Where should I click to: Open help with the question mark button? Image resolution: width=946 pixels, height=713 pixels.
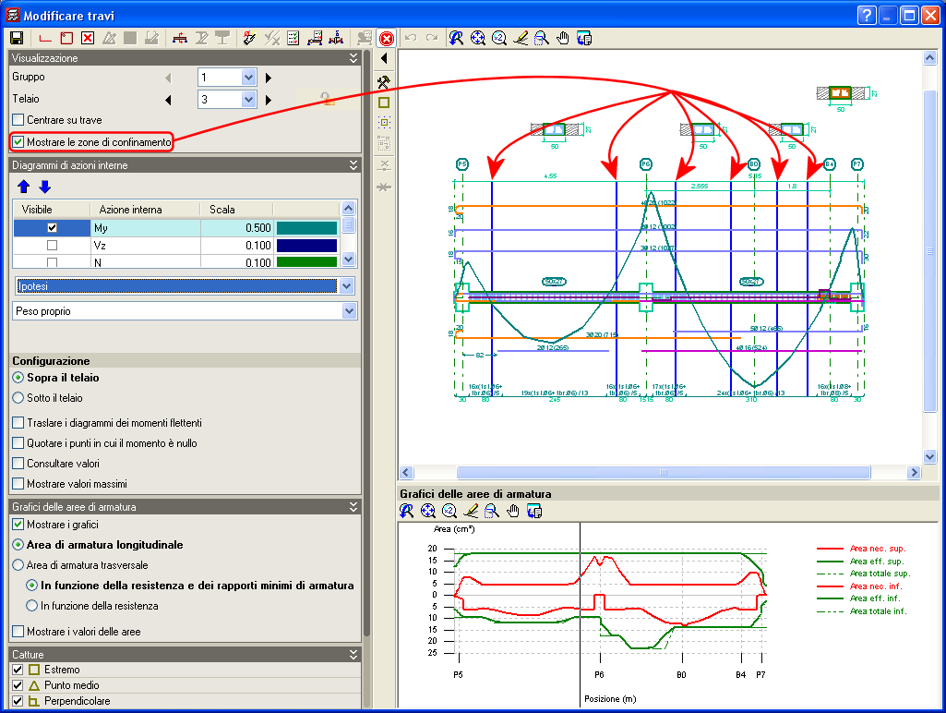867,15
